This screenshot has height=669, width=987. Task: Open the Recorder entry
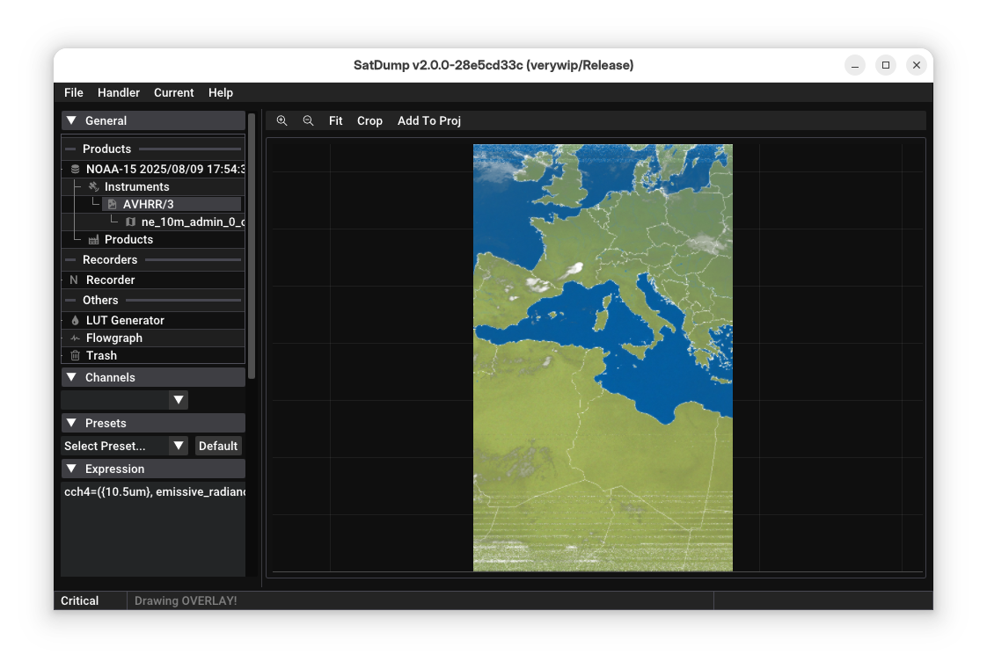pos(110,280)
